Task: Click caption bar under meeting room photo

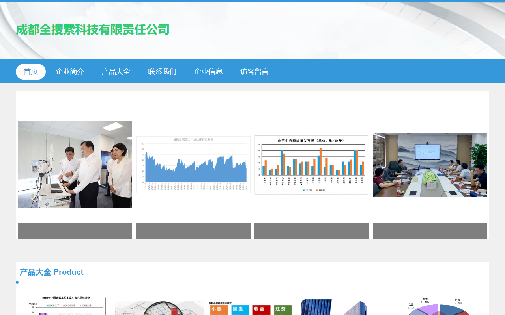Action: coord(430,231)
